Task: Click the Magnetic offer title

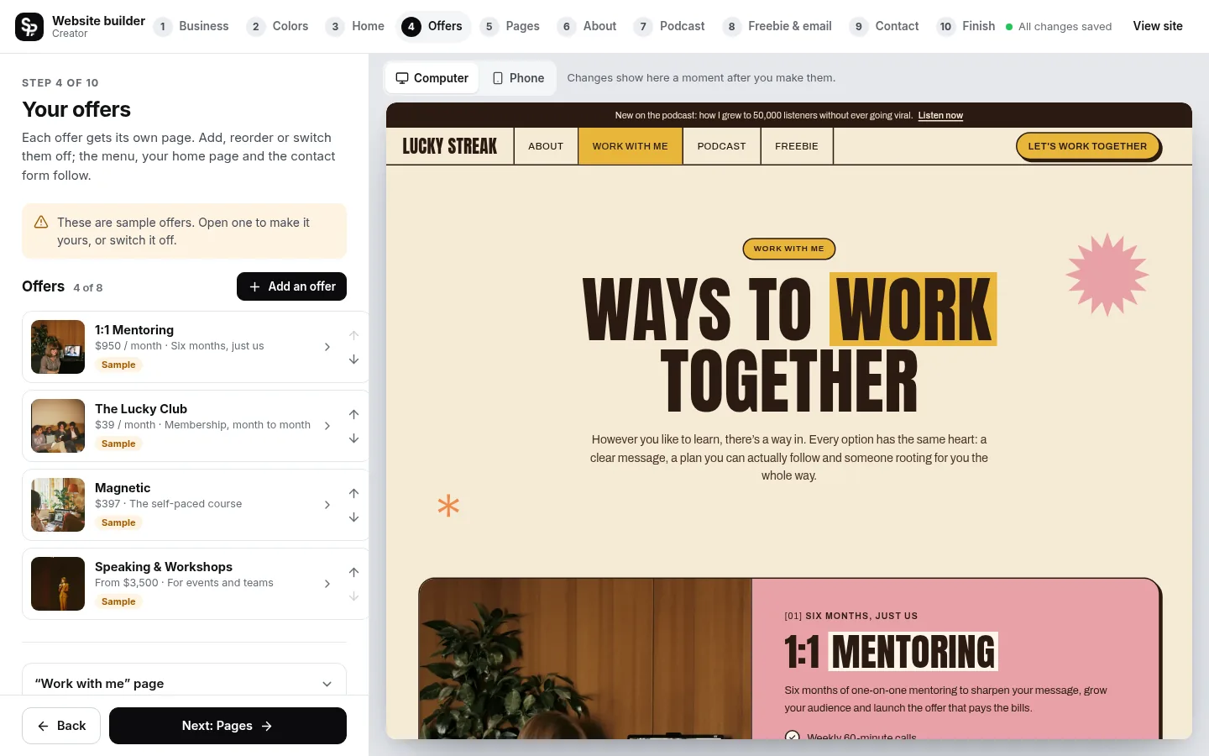Action: click(x=123, y=488)
